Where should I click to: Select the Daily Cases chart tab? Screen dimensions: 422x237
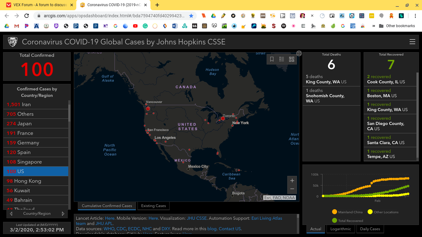point(370,229)
